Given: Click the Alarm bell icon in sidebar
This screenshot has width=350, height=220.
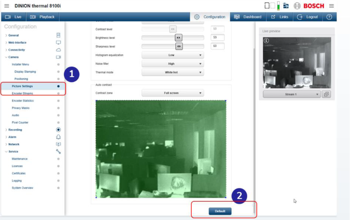Looking at the screenshot, I should click(59, 137).
